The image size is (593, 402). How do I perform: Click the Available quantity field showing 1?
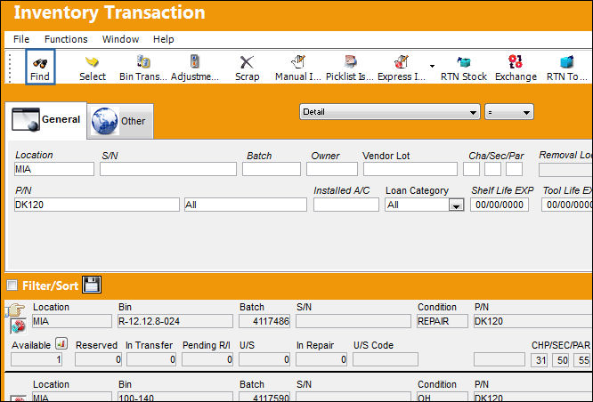tap(37, 359)
